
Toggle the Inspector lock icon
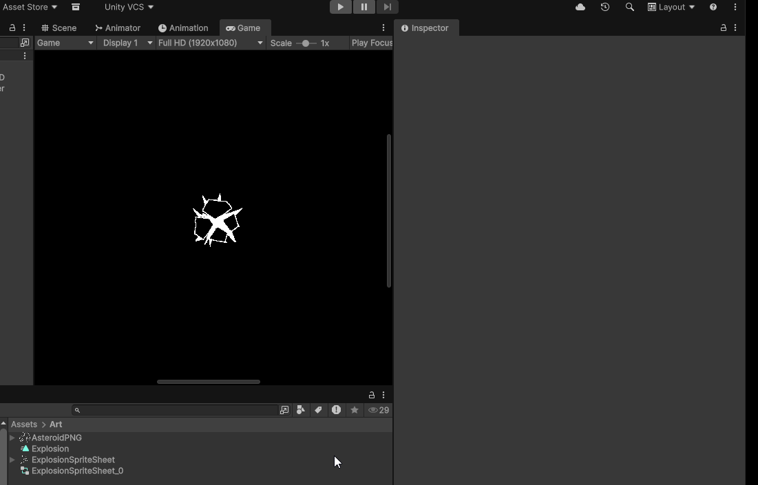(x=723, y=28)
